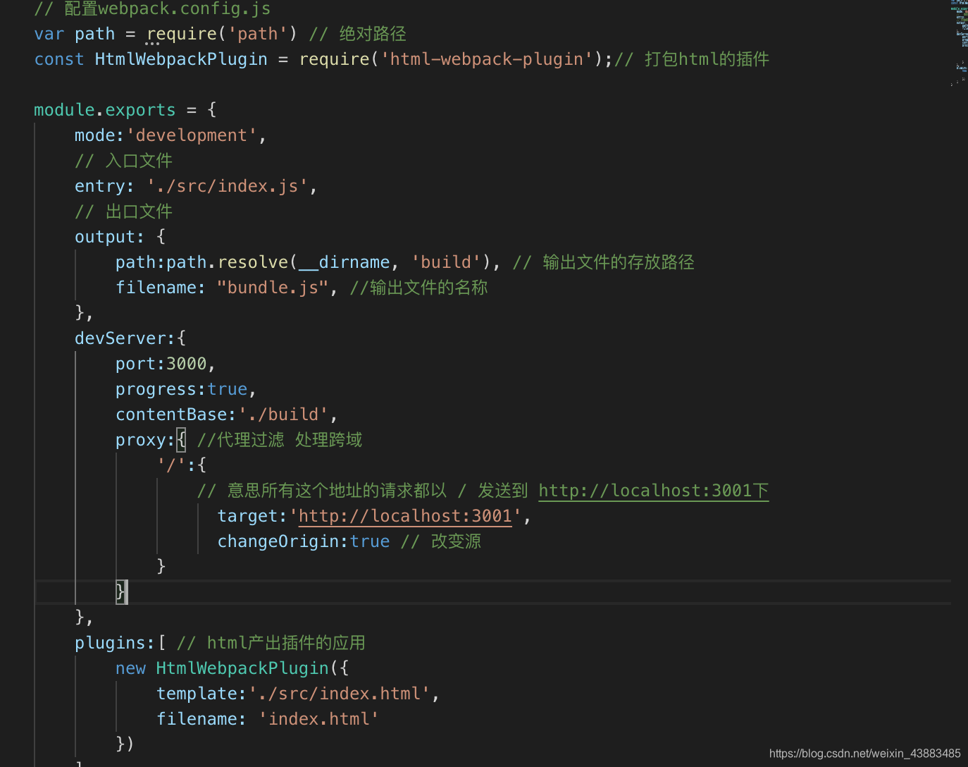Click the word 'require' after path =
968x767 pixels.
pos(182,34)
